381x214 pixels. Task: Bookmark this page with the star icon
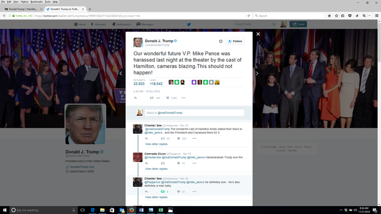[x=336, y=16]
